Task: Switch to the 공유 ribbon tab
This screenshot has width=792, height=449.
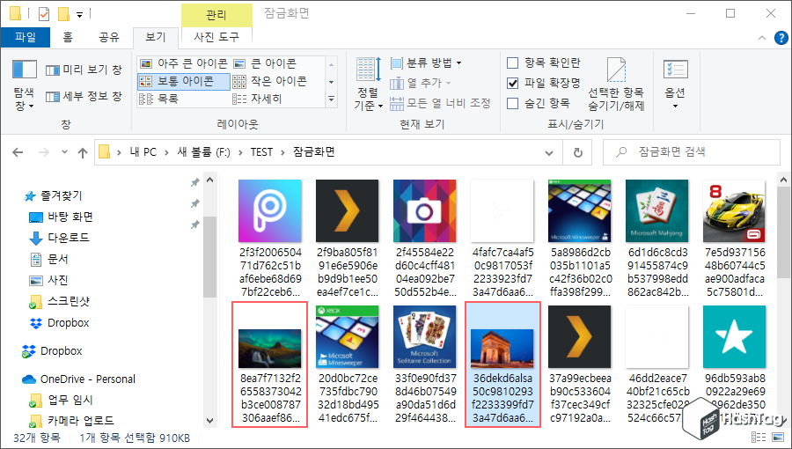Action: 108,37
